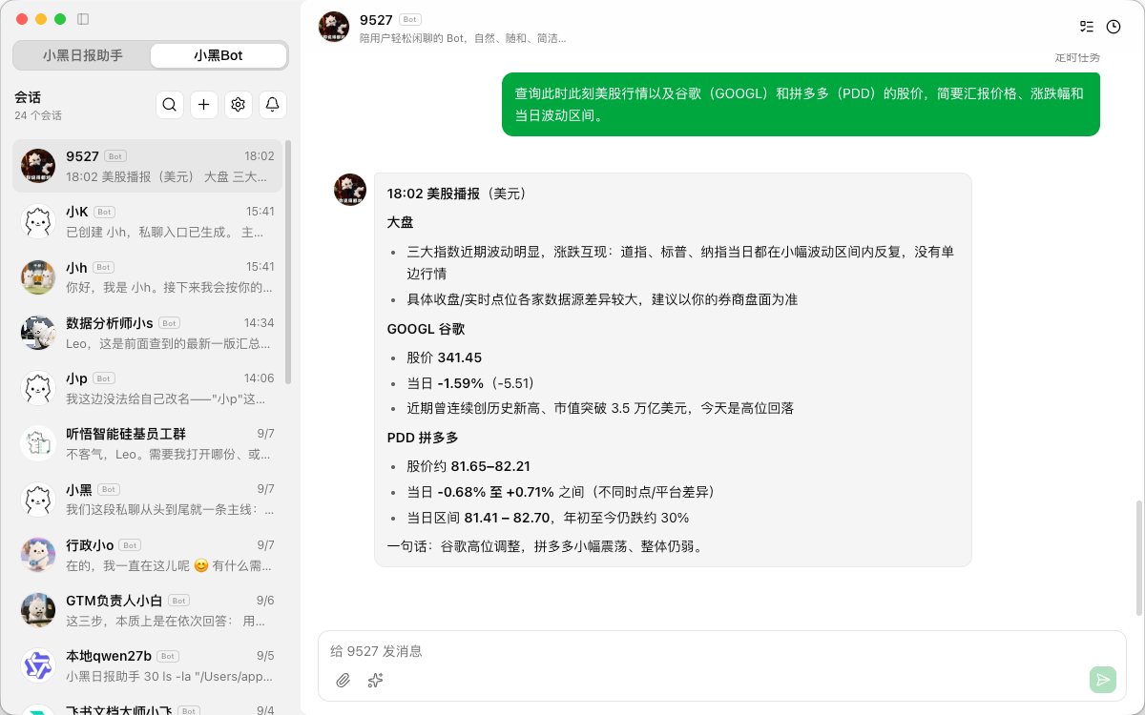
Task: Open 本地qwen27b conversation
Action: [148, 665]
